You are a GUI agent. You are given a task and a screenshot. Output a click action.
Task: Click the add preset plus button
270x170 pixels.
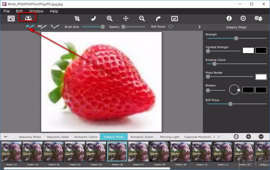point(248,137)
